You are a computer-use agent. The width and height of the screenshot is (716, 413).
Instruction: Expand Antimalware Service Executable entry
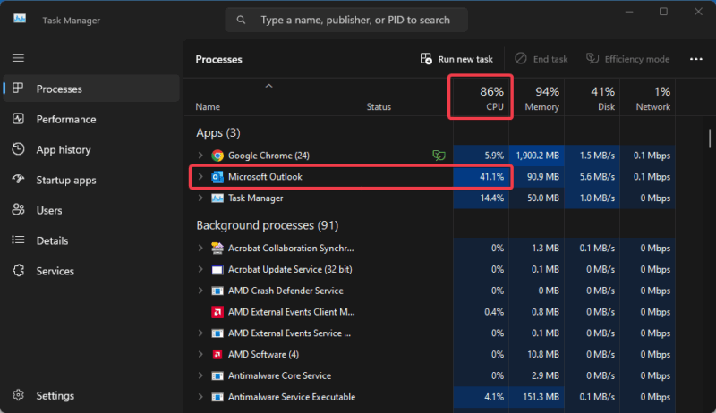[200, 397]
